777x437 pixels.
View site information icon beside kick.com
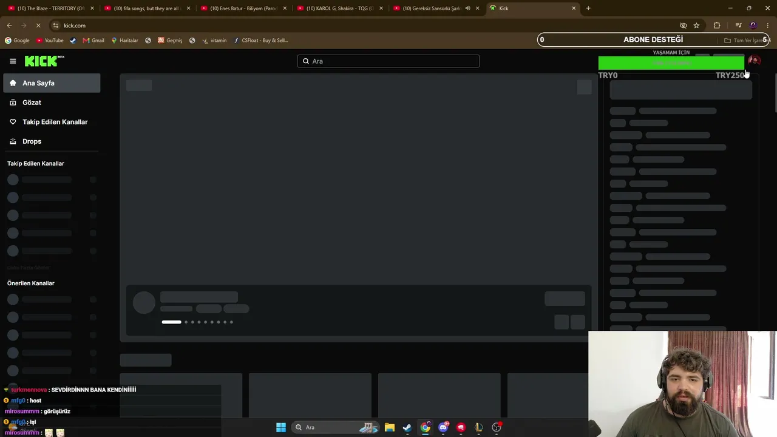(56, 25)
